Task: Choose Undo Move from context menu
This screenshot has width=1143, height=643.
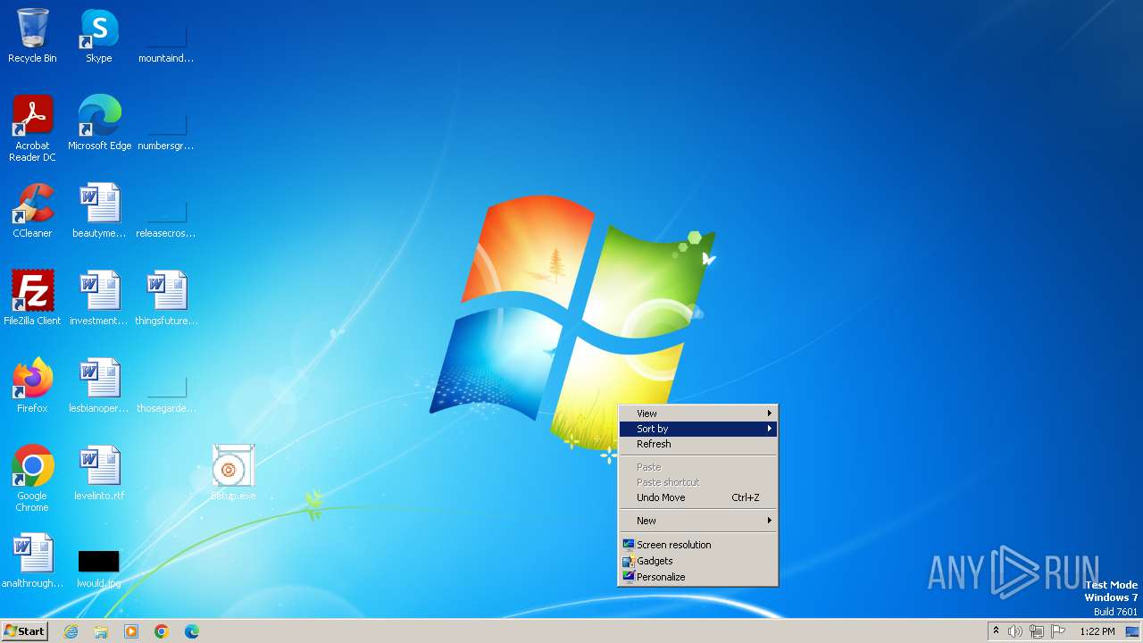Action: click(x=697, y=497)
